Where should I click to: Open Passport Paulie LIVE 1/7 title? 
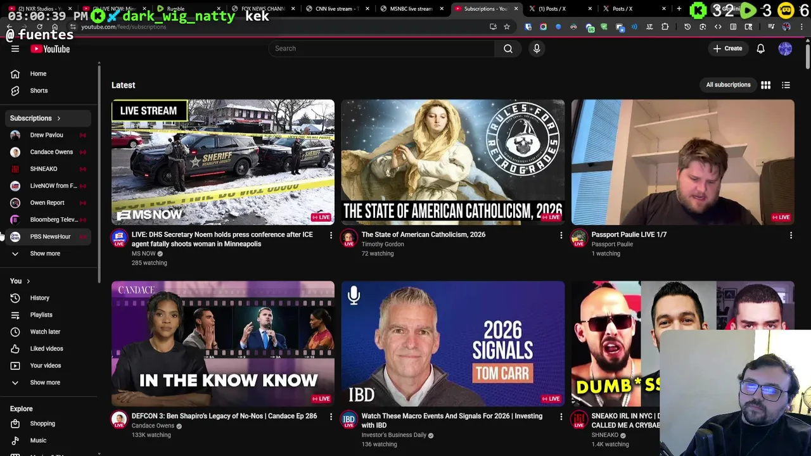[629, 234]
